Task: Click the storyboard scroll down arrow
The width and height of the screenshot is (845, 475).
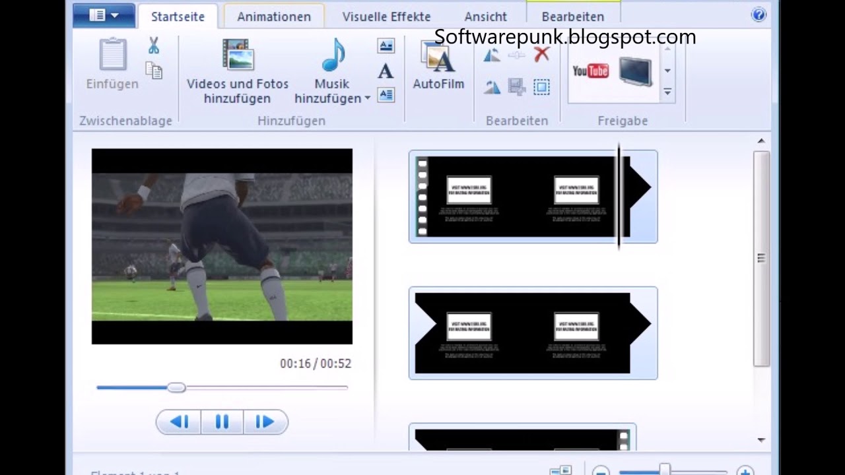Action: coord(761,440)
